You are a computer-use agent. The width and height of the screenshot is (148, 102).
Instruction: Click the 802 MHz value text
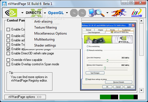[125, 65]
